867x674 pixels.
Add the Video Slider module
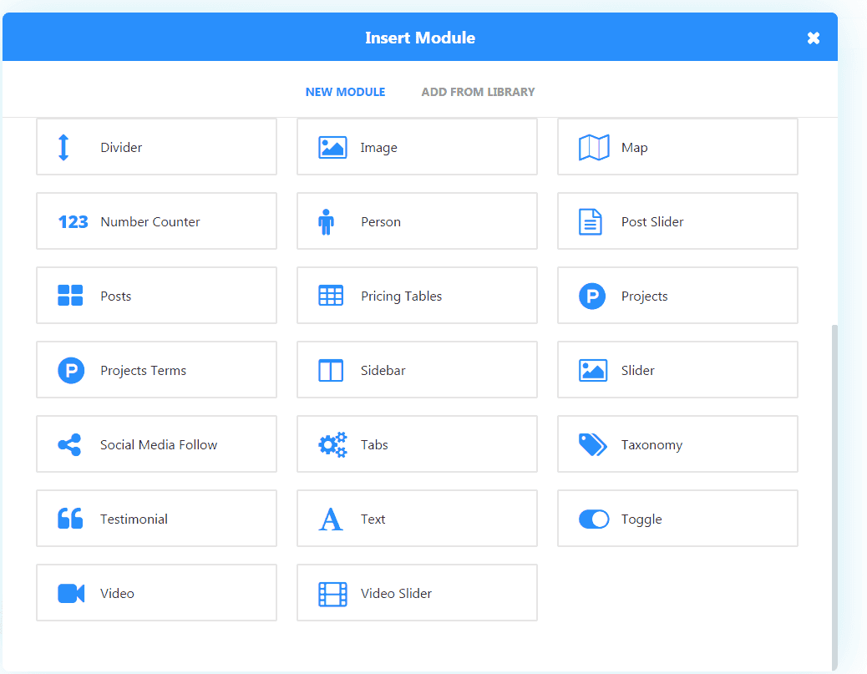417,593
